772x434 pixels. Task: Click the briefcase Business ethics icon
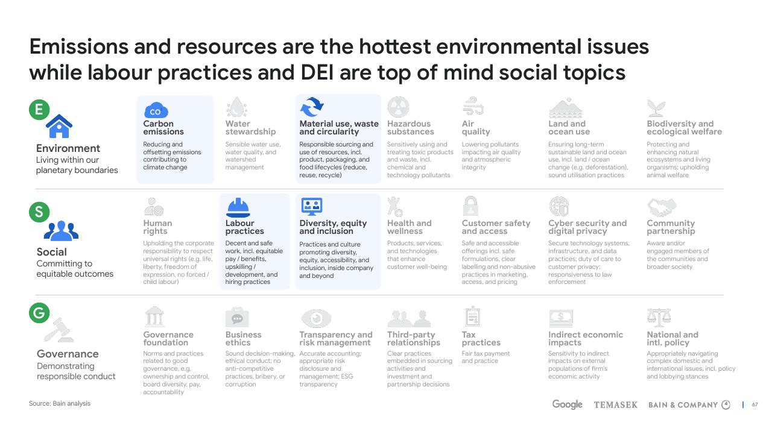click(237, 317)
